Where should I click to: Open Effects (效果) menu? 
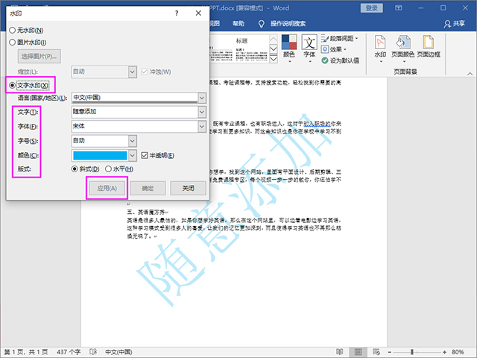tap(334, 49)
